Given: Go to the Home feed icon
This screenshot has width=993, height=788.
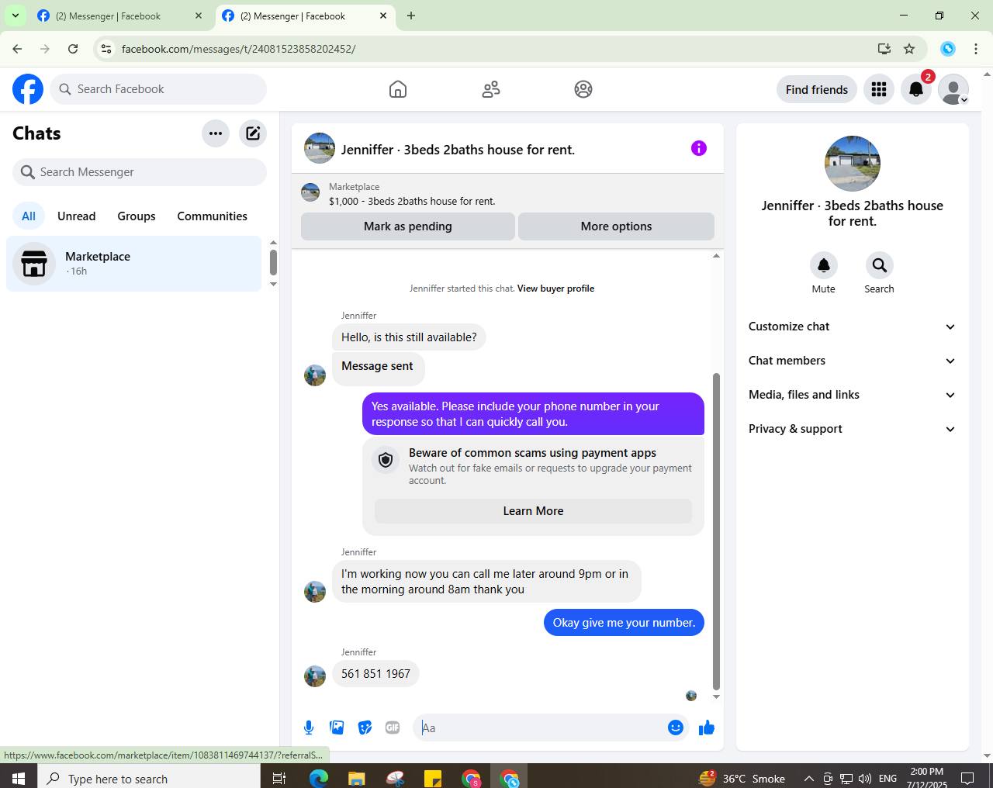Looking at the screenshot, I should (398, 89).
